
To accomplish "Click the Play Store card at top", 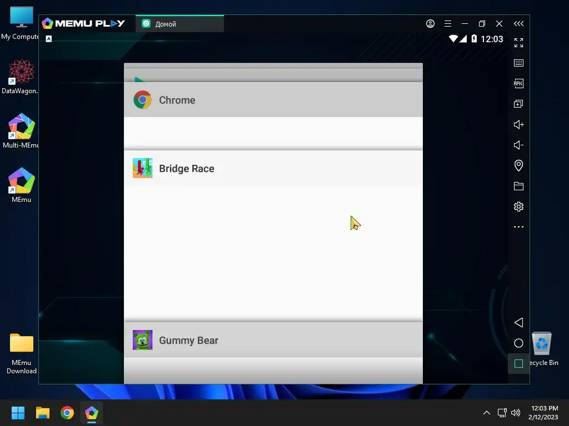I will (273, 74).
